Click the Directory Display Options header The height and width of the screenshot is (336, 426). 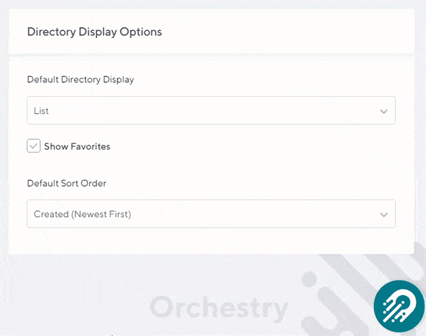coord(94,32)
